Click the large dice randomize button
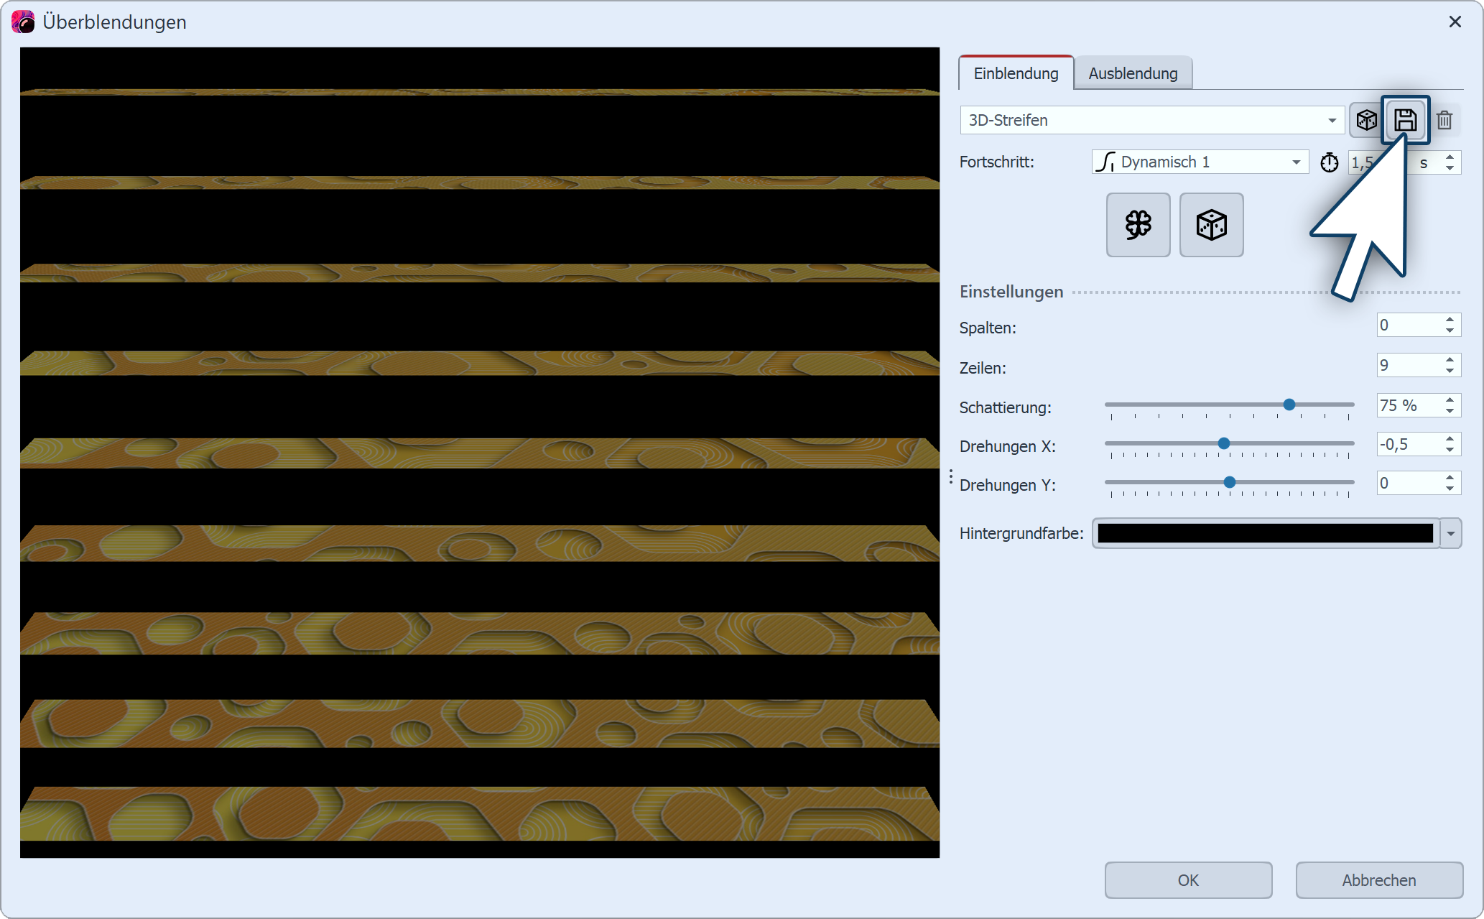 (1211, 225)
